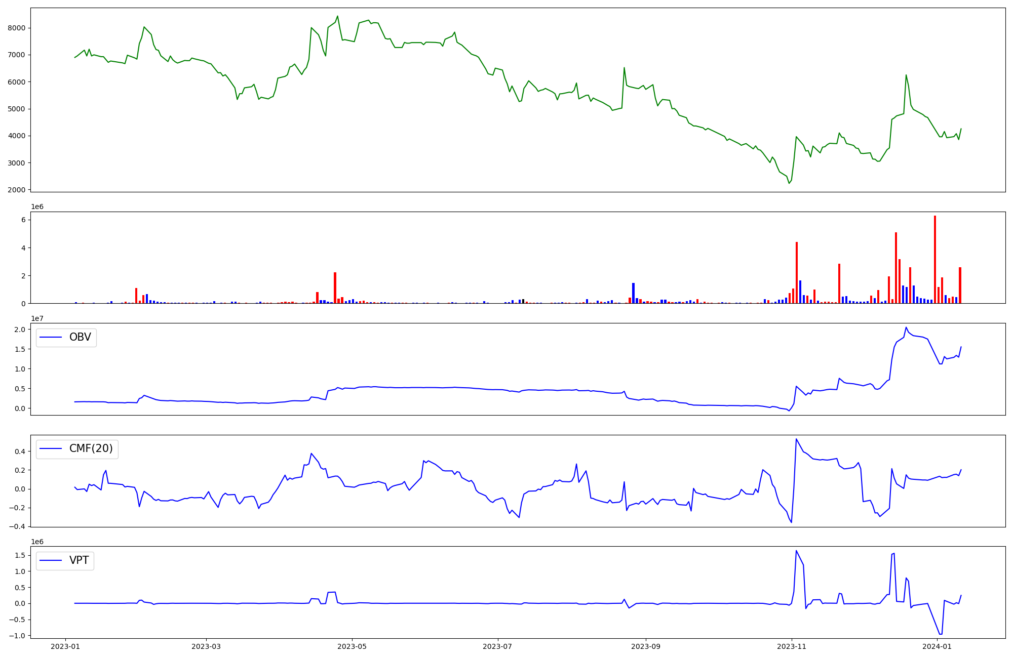Click the red volume spike in late April 2023
Image resolution: width=1013 pixels, height=658 pixels.
coord(335,288)
